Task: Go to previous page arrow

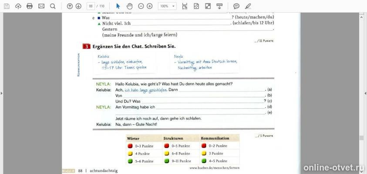Action: pos(70,7)
